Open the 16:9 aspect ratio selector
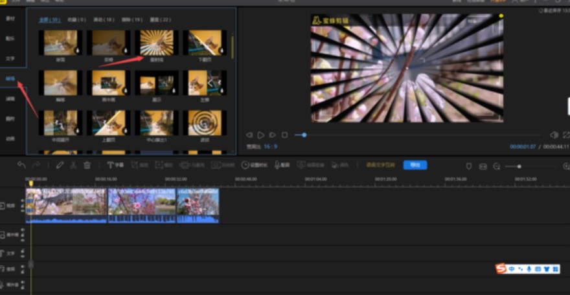 pyautogui.click(x=270, y=146)
